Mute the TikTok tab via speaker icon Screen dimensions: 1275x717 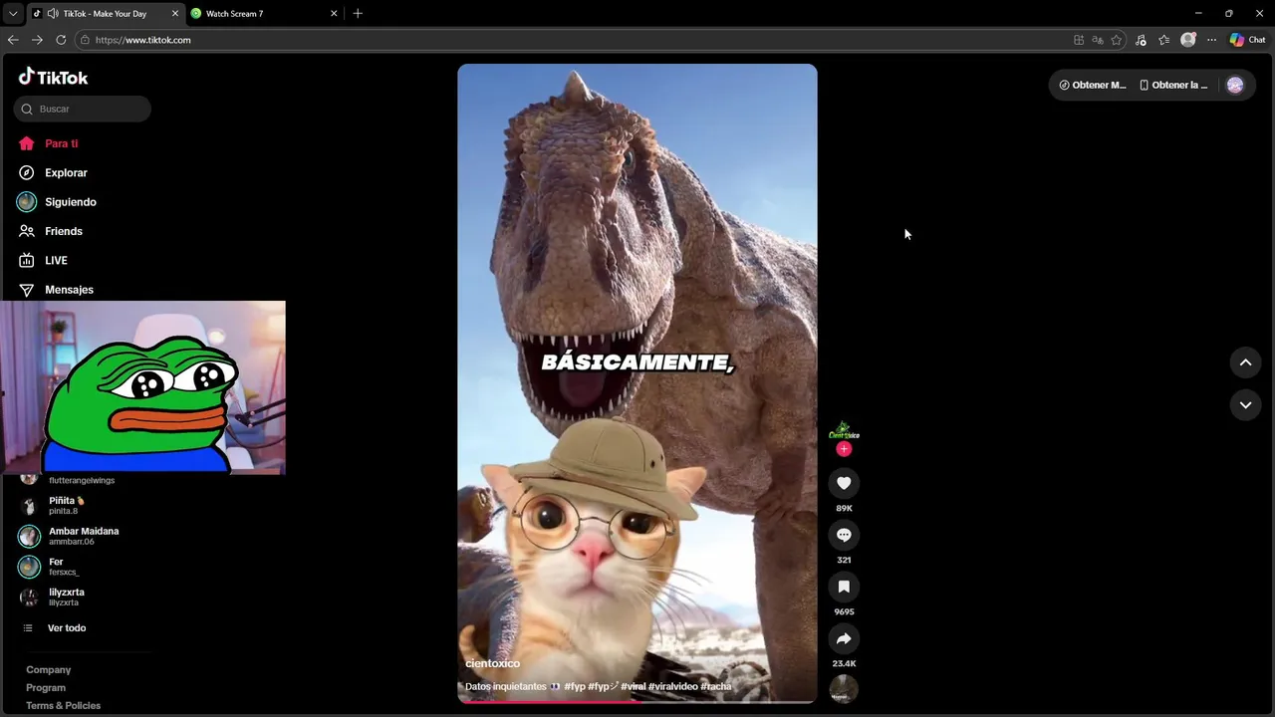pyautogui.click(x=52, y=14)
